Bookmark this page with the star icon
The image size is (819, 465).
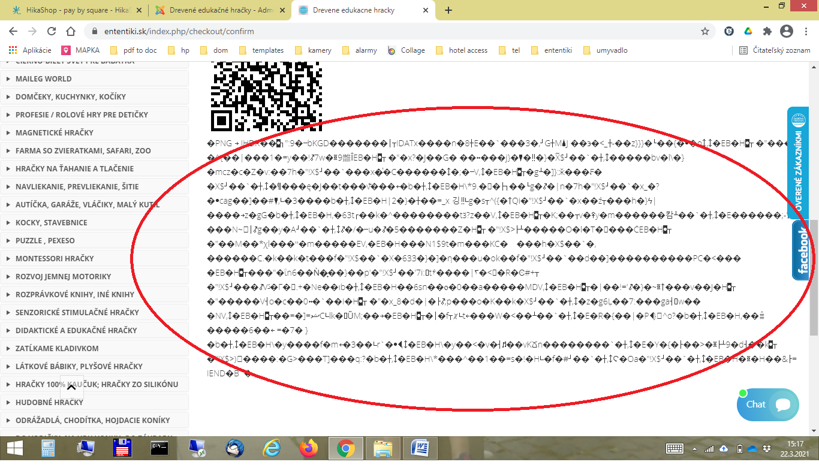(705, 31)
